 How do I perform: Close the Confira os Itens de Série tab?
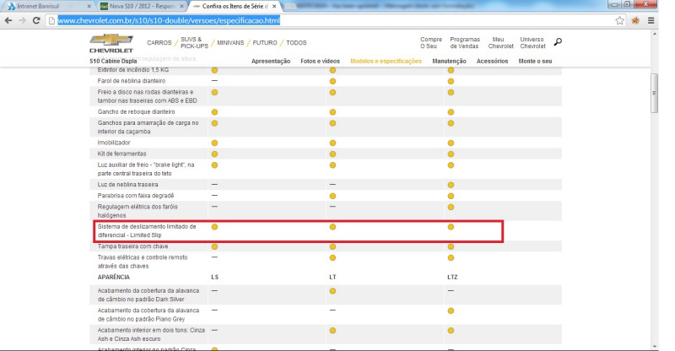pos(274,7)
